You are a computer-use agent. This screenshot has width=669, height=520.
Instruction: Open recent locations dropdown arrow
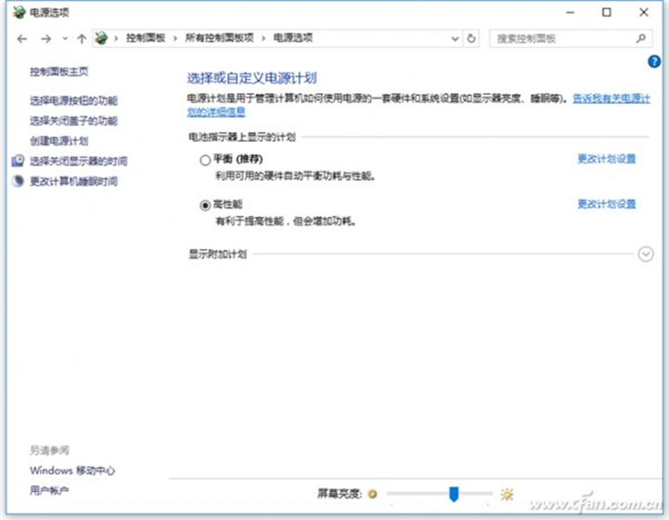(65, 39)
